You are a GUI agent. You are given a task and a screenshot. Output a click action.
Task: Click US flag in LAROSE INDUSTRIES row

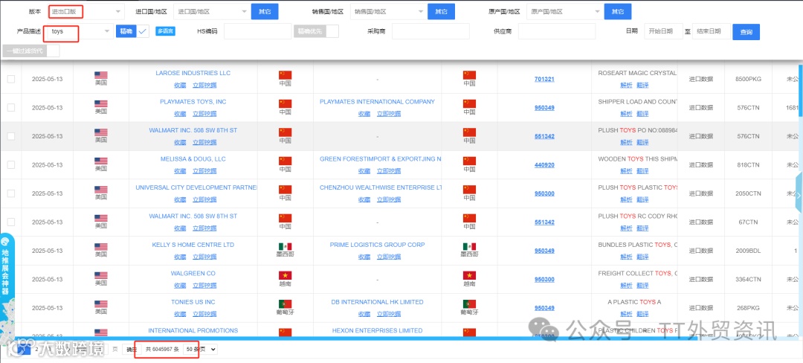pos(101,75)
